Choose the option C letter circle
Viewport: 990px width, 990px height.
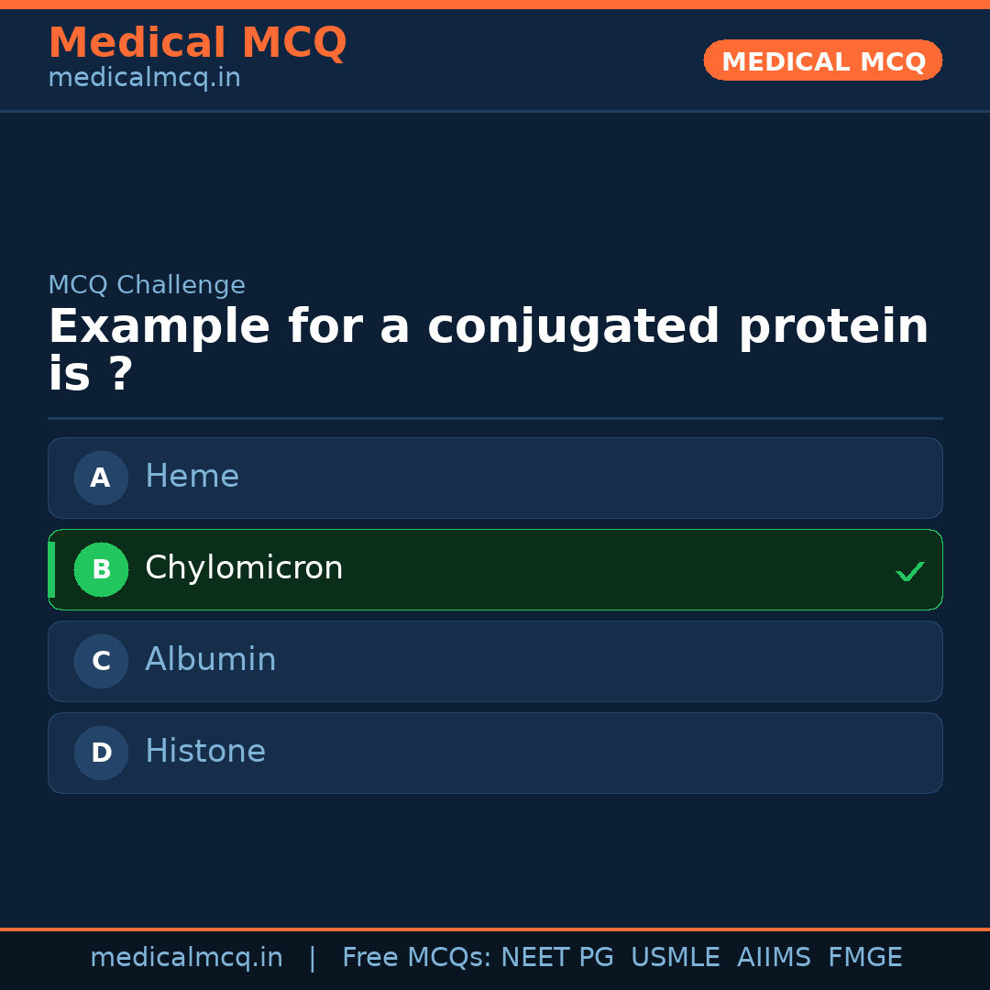point(101,661)
